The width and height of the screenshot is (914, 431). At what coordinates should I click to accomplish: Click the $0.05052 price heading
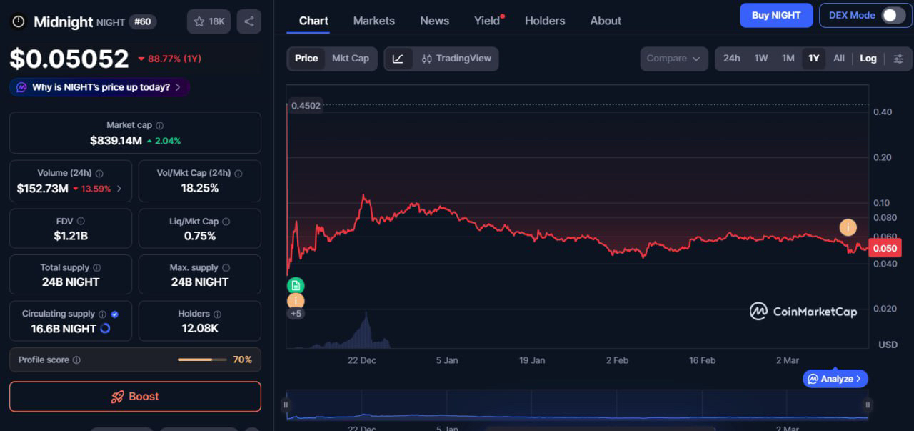click(69, 59)
